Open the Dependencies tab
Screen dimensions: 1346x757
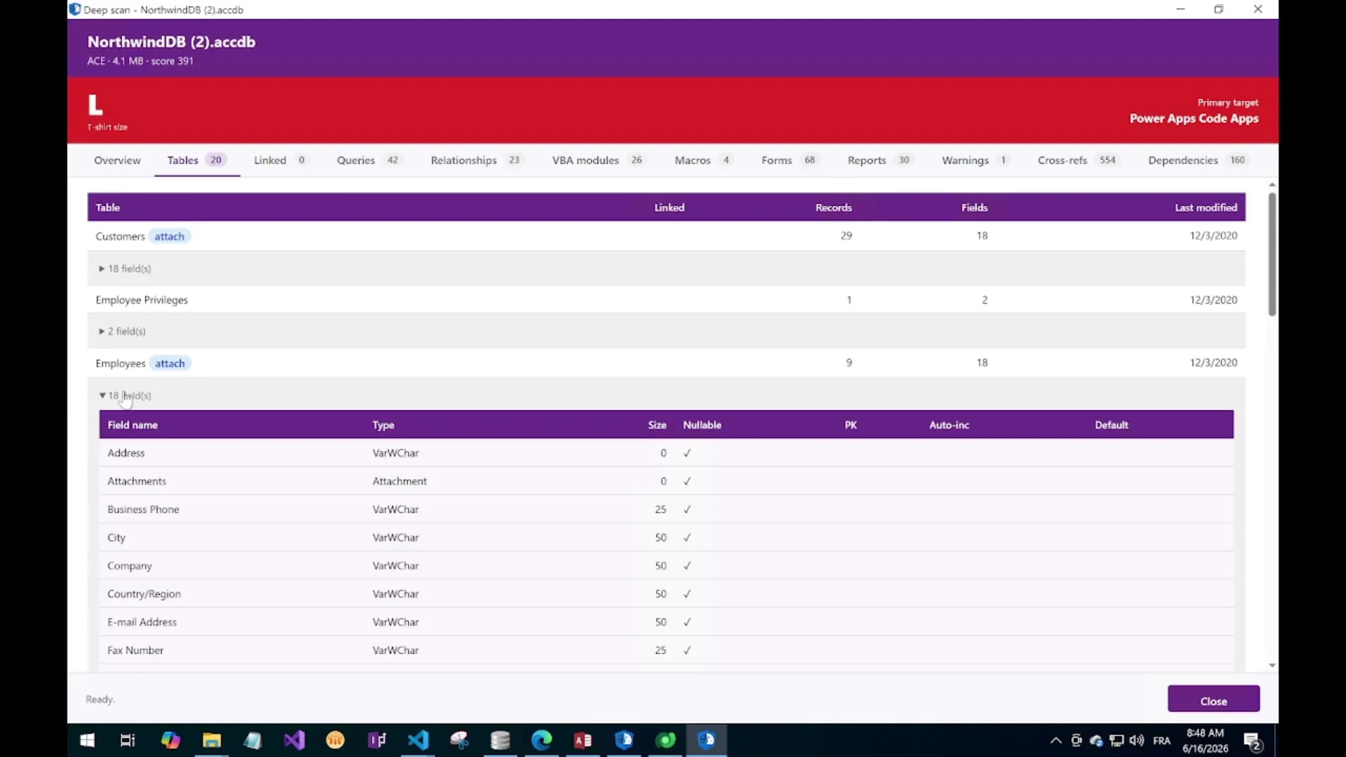(1197, 161)
